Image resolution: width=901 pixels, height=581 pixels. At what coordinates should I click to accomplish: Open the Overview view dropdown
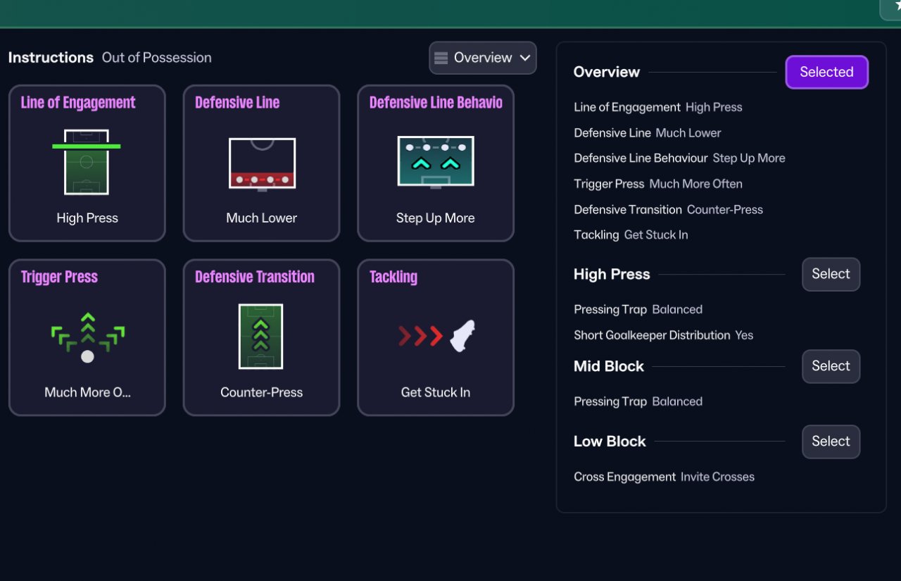click(483, 58)
